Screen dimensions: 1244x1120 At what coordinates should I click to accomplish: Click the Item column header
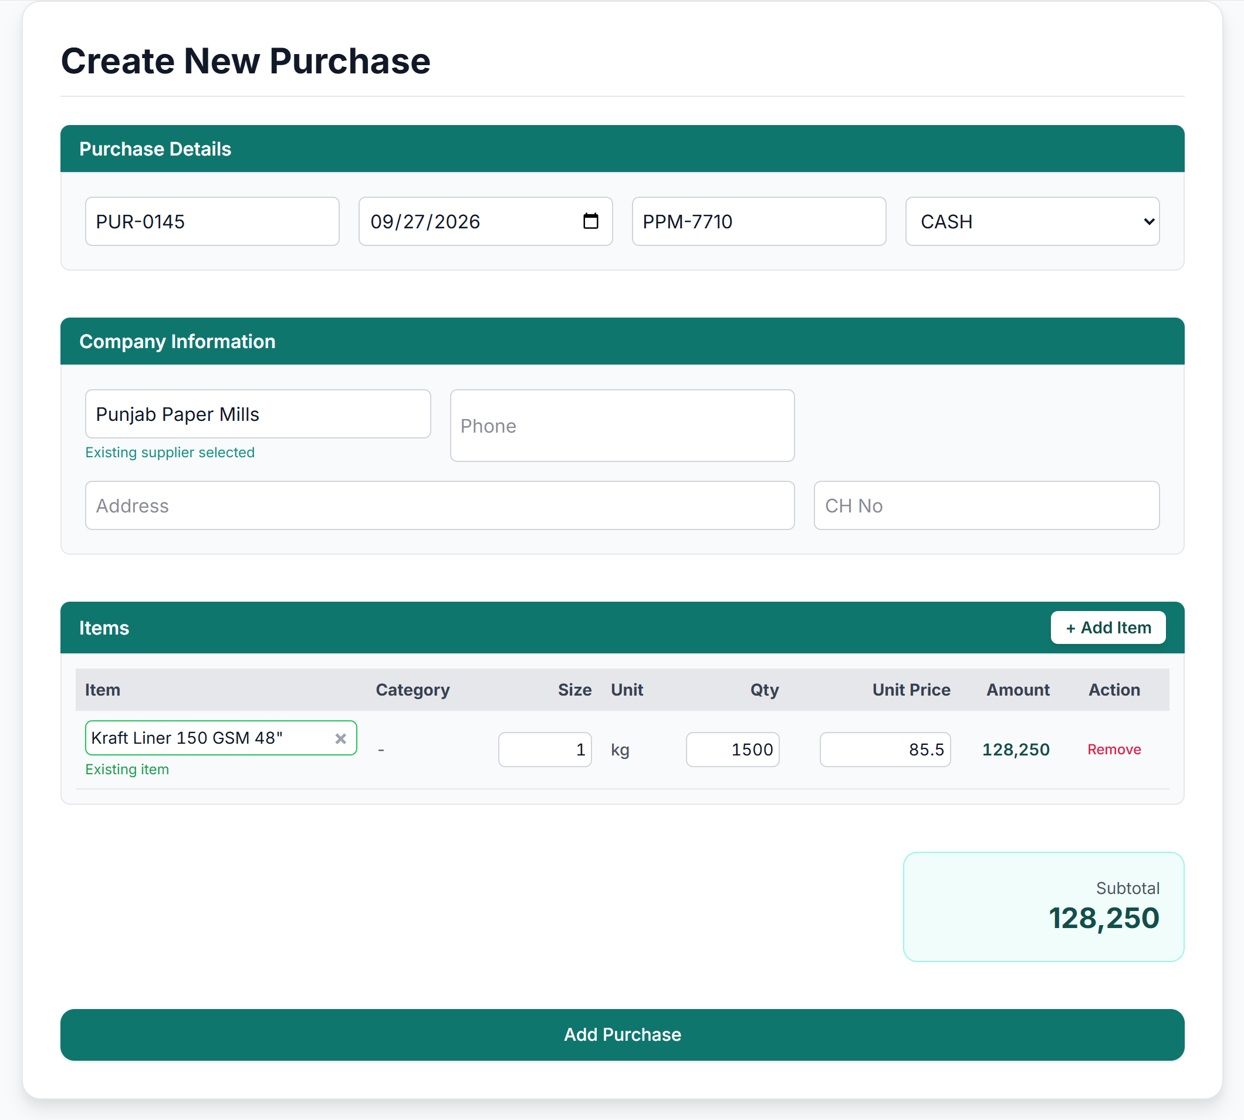102,690
